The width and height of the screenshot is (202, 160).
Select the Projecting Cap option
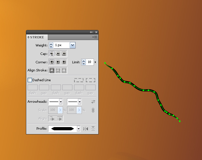click(x=64, y=54)
